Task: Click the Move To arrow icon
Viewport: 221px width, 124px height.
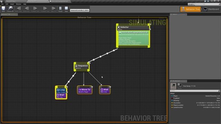Action: [80, 90]
